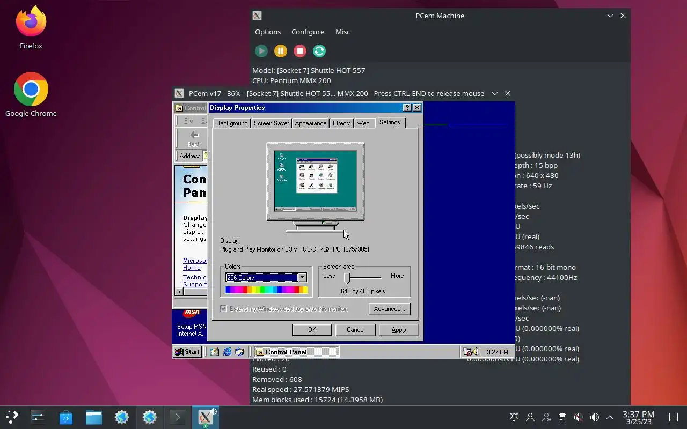The width and height of the screenshot is (687, 429).
Task: Launch Internet Explorer from quick launch
Action: [x=227, y=352]
